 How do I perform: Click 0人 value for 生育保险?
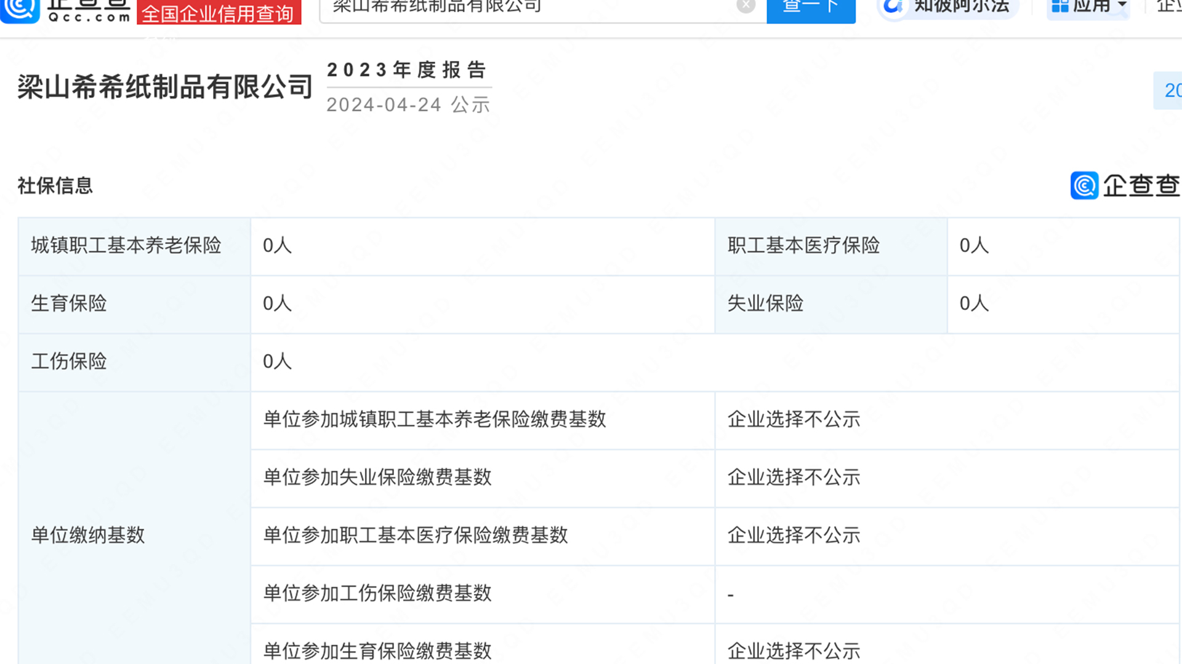coord(277,303)
